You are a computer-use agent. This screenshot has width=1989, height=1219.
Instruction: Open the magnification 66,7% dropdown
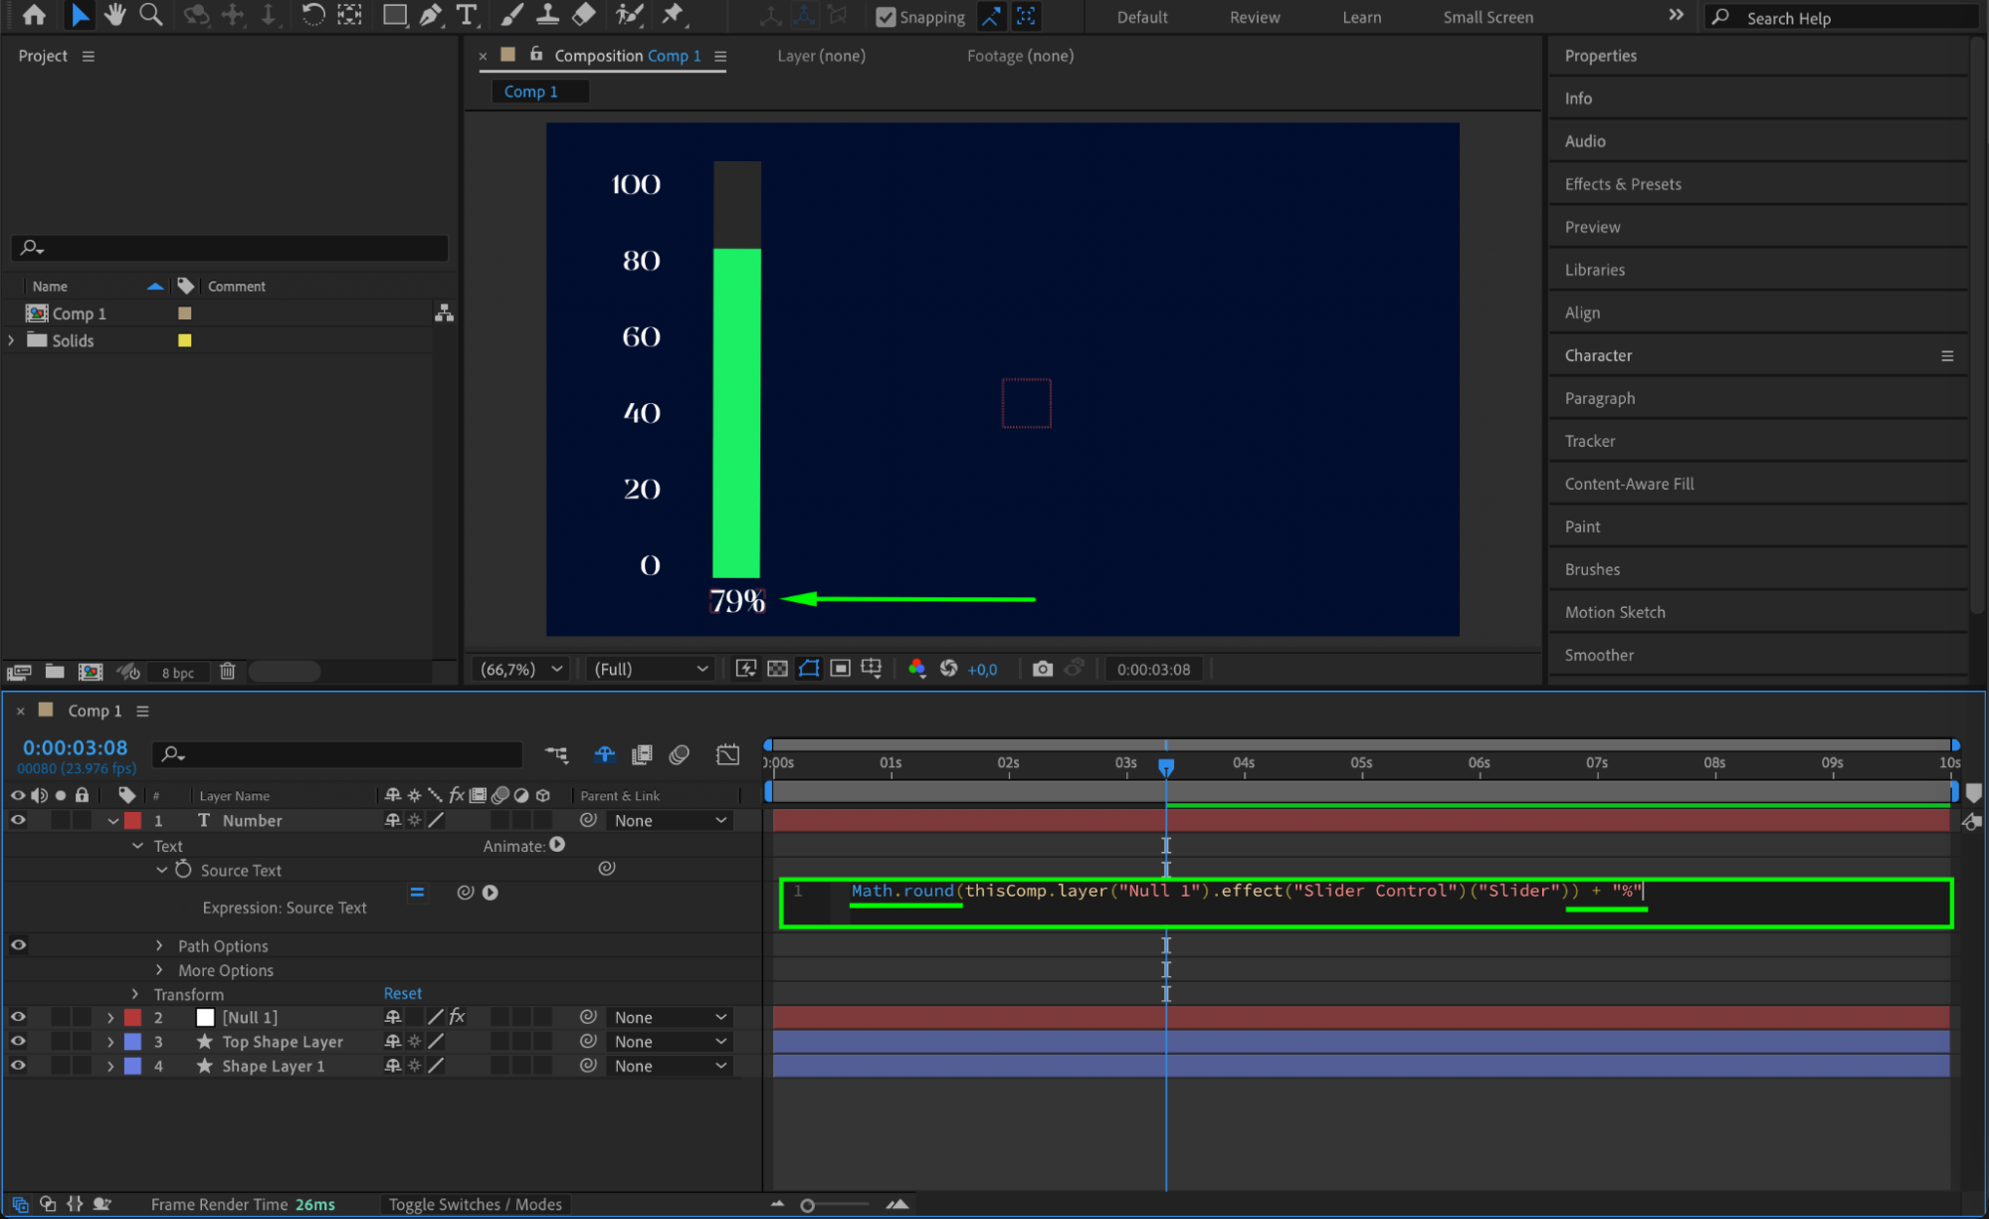521,669
